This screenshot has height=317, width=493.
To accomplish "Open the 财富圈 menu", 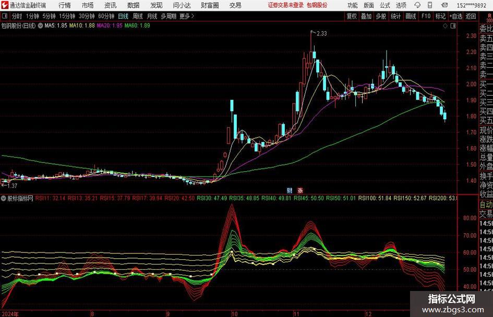I will [210, 5].
